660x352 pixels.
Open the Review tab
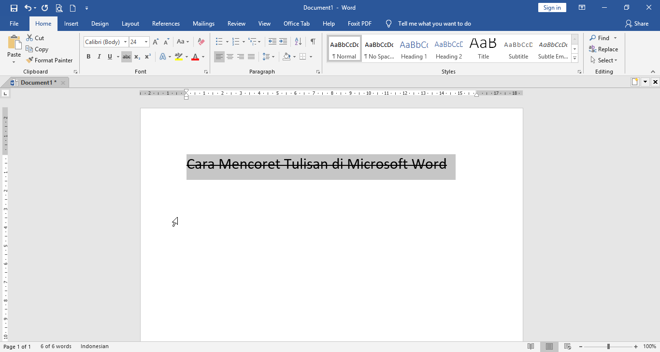click(237, 24)
